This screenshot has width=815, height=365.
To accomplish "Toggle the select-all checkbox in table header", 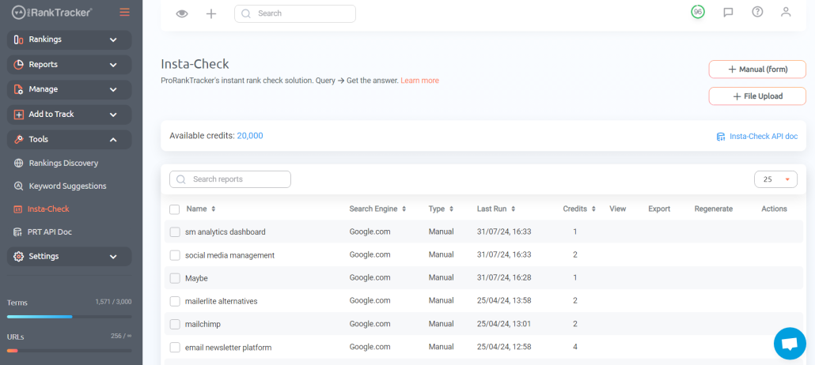I will (x=175, y=209).
